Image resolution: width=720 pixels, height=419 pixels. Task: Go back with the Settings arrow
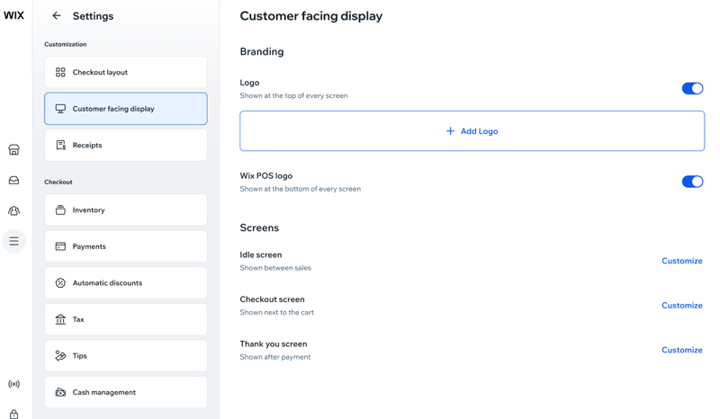tap(56, 15)
